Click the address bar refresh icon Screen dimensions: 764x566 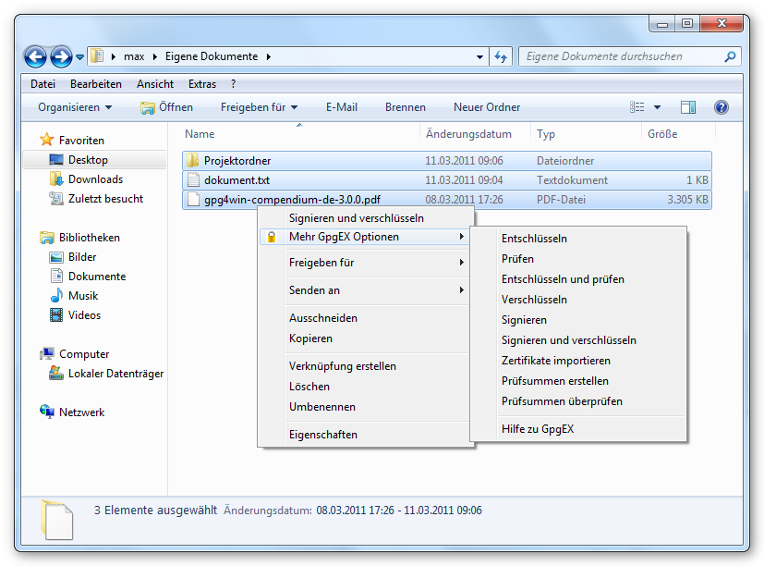pos(502,56)
